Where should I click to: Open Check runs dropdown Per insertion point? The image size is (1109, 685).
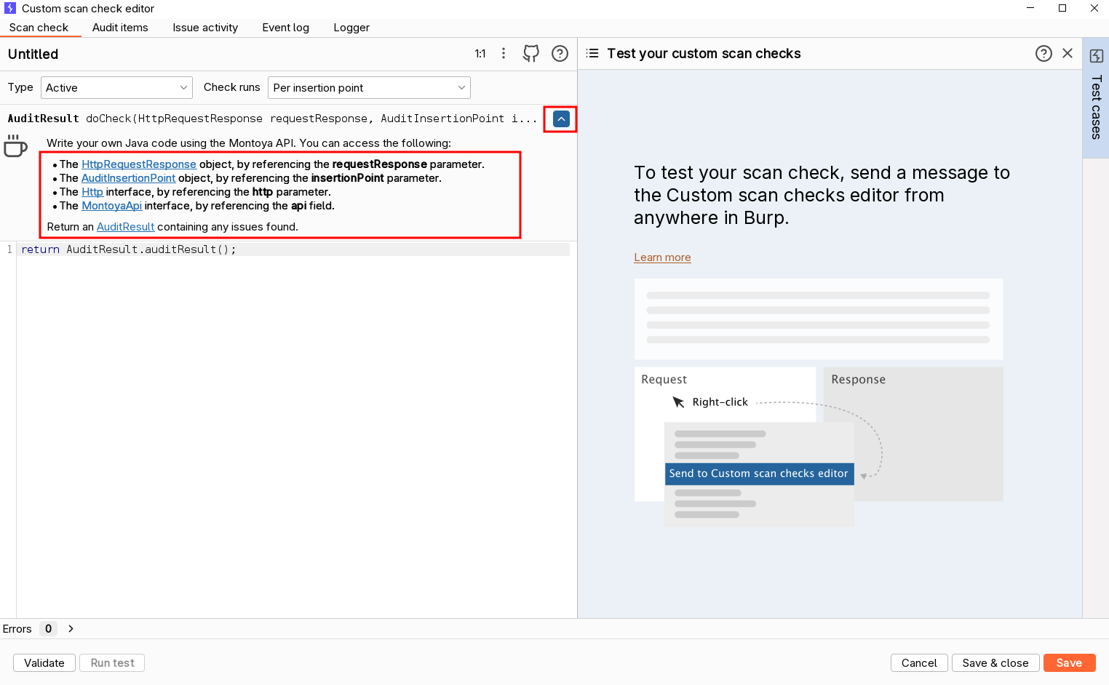369,88
